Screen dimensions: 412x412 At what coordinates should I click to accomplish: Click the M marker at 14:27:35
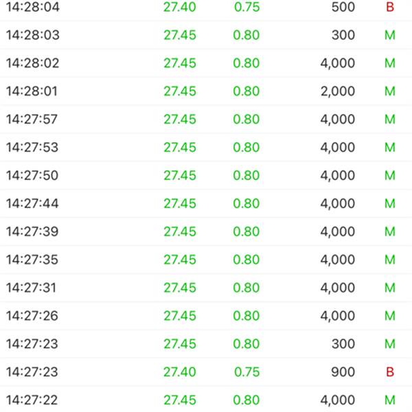390,260
